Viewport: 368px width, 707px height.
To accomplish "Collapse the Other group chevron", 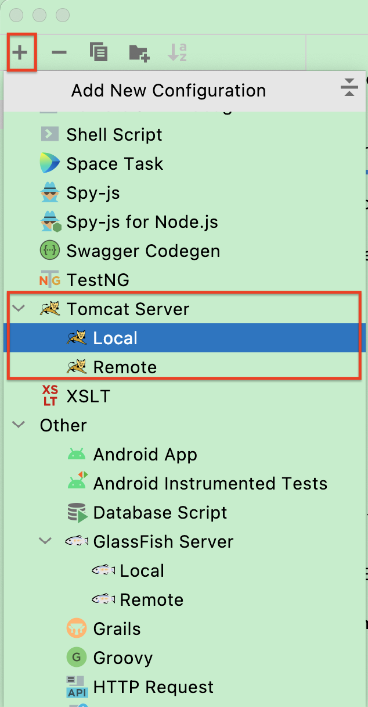I will (19, 425).
